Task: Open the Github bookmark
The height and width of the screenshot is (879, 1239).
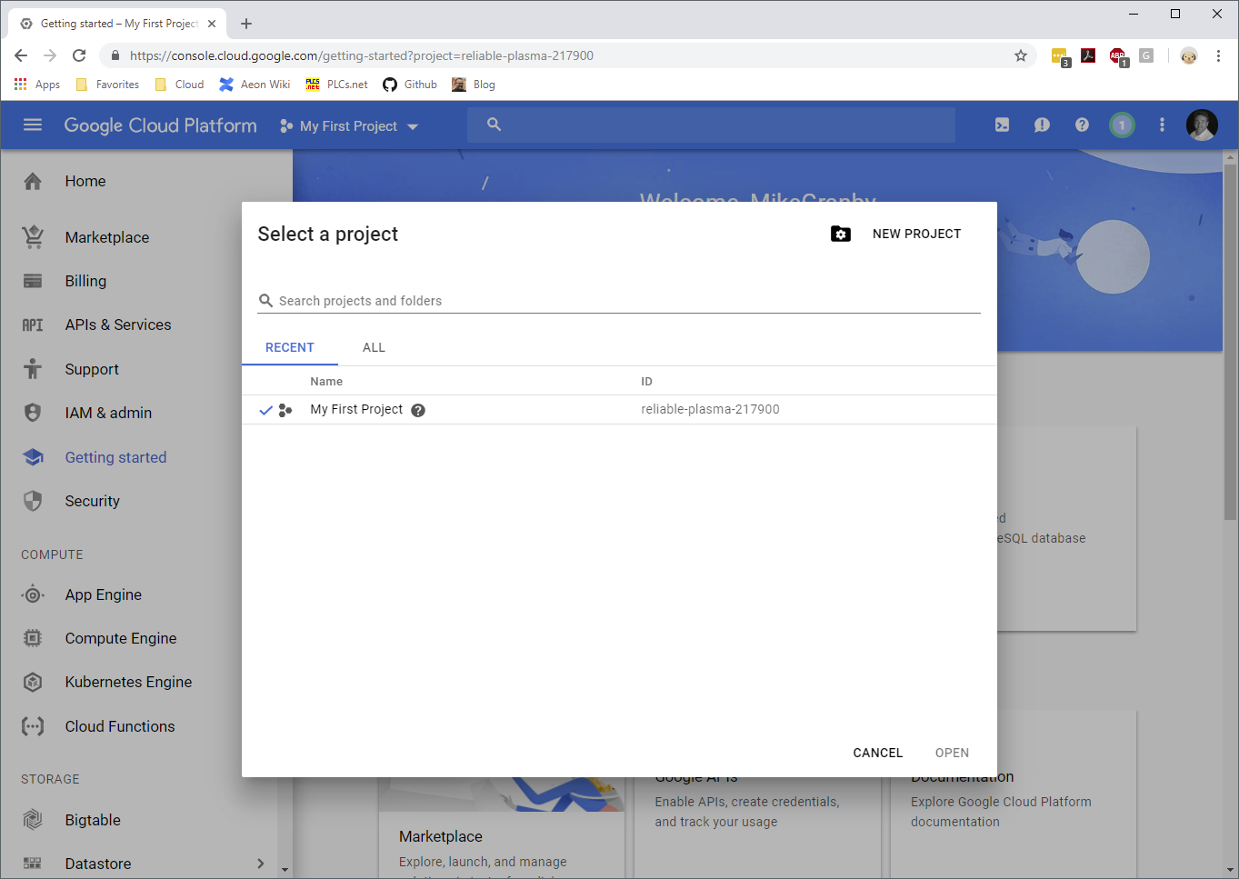Action: [410, 85]
